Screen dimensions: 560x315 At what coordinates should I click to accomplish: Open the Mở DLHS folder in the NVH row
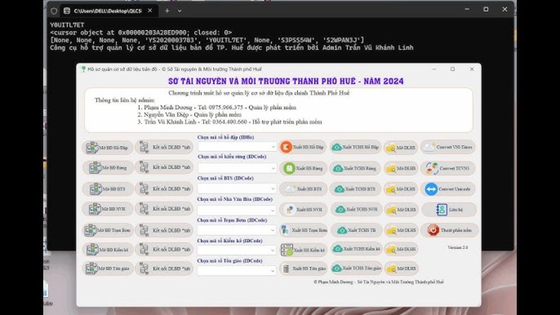[401, 210]
